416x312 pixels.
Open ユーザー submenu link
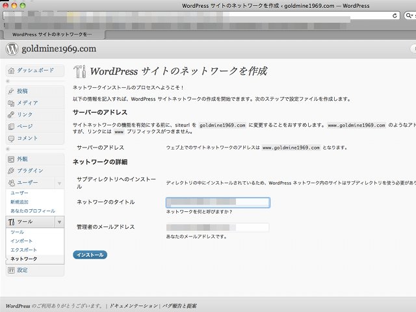coord(19,193)
